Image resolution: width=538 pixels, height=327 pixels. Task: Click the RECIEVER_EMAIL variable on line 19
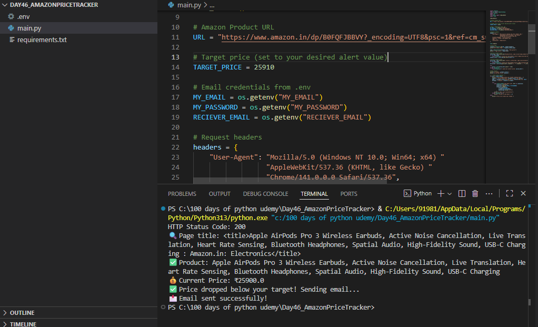221,117
